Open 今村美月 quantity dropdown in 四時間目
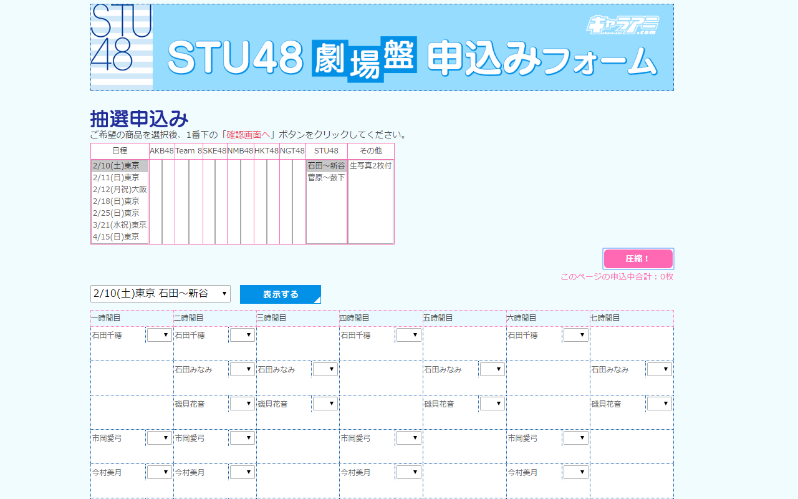This screenshot has width=798, height=499. [x=409, y=472]
